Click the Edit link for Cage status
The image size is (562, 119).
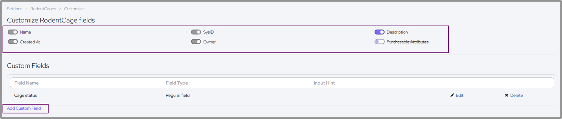(x=460, y=95)
